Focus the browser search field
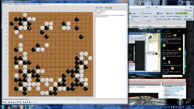Image resolution: width=194 pixels, height=109 pixels. point(171,7)
